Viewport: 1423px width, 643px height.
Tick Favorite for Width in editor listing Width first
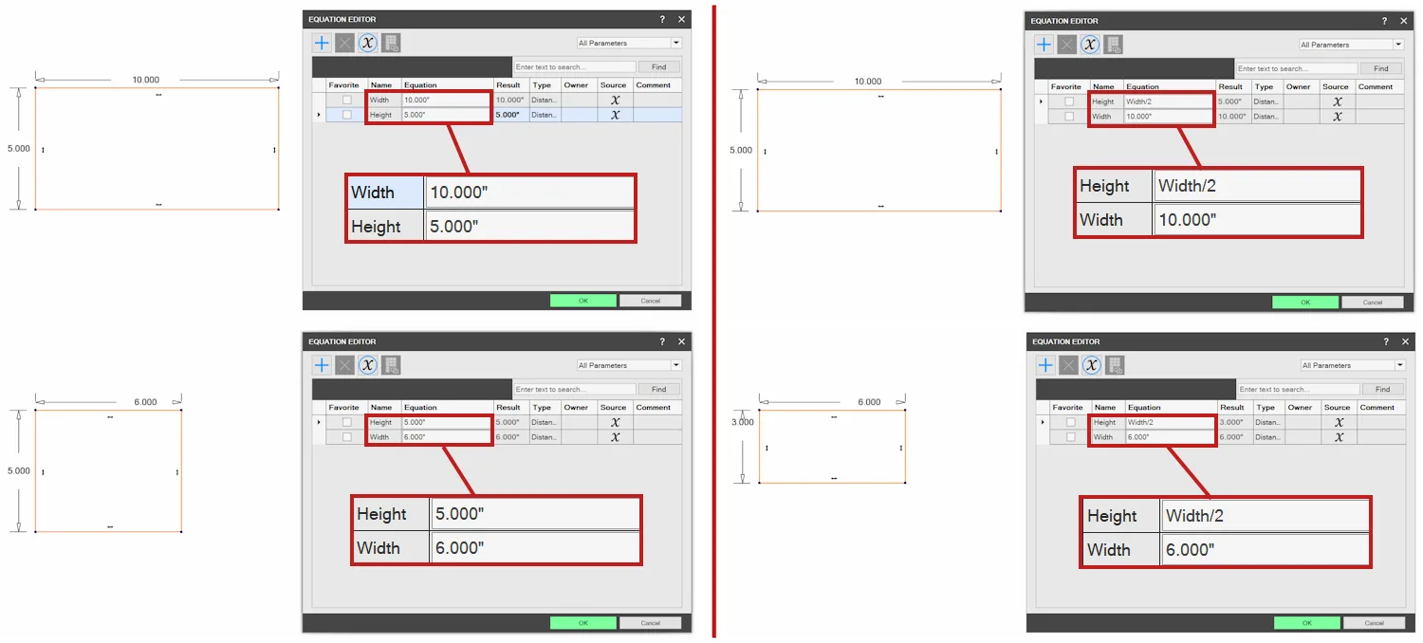346,100
